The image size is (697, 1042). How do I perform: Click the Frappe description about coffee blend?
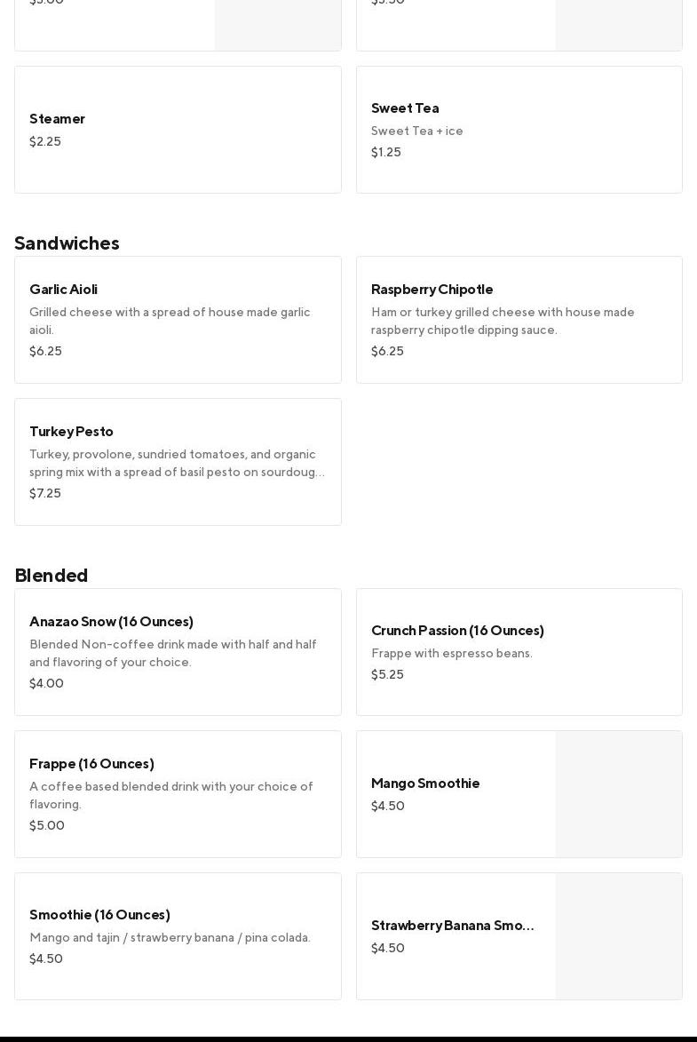pos(171,796)
